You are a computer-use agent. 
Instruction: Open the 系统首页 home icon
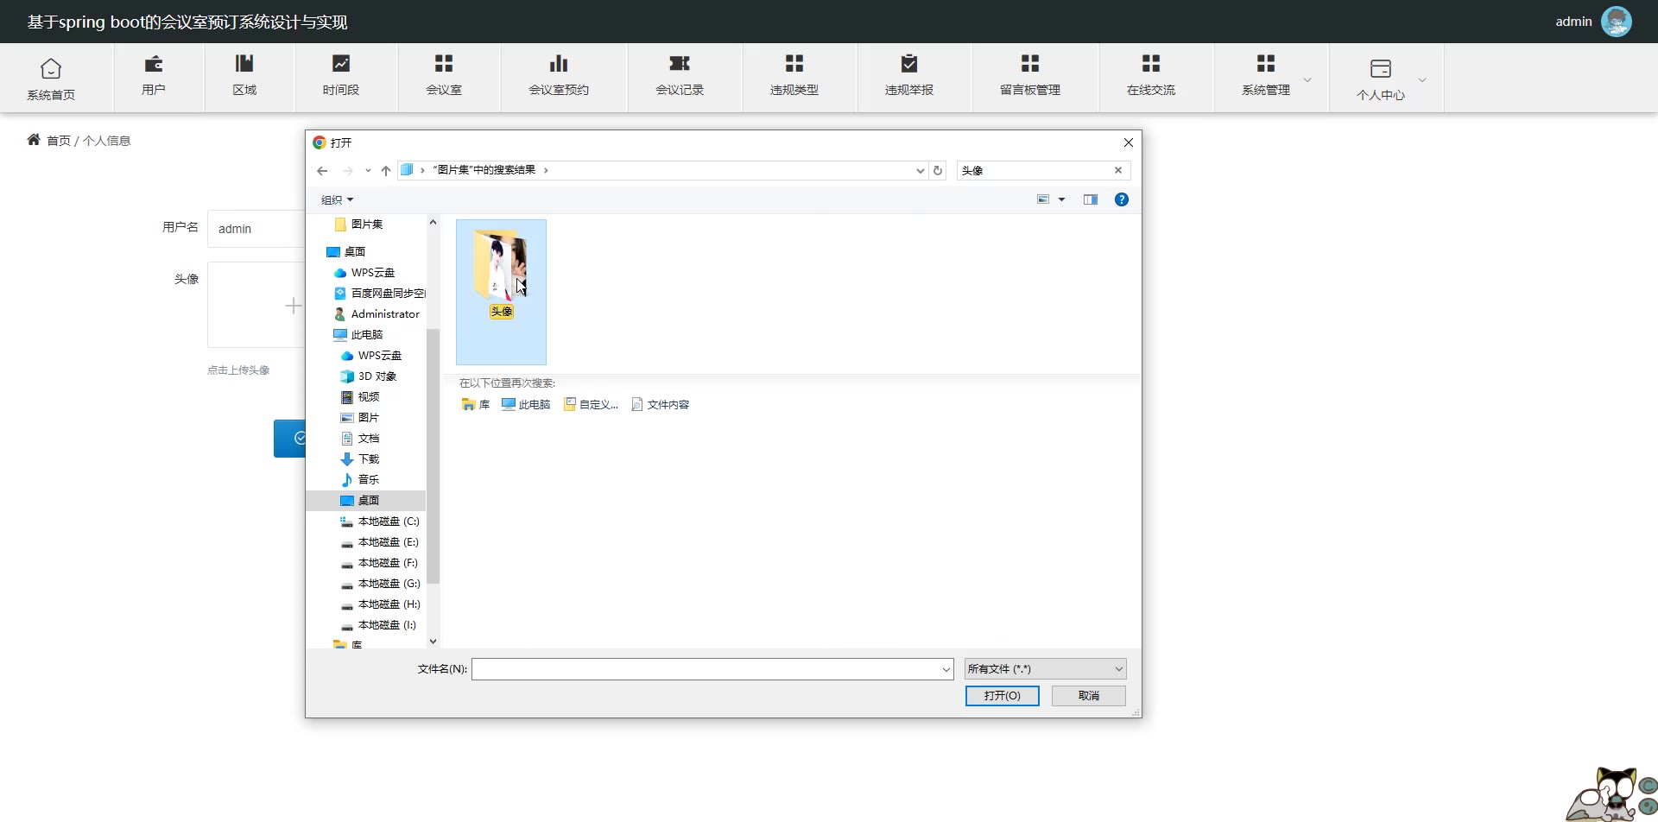pyautogui.click(x=51, y=68)
